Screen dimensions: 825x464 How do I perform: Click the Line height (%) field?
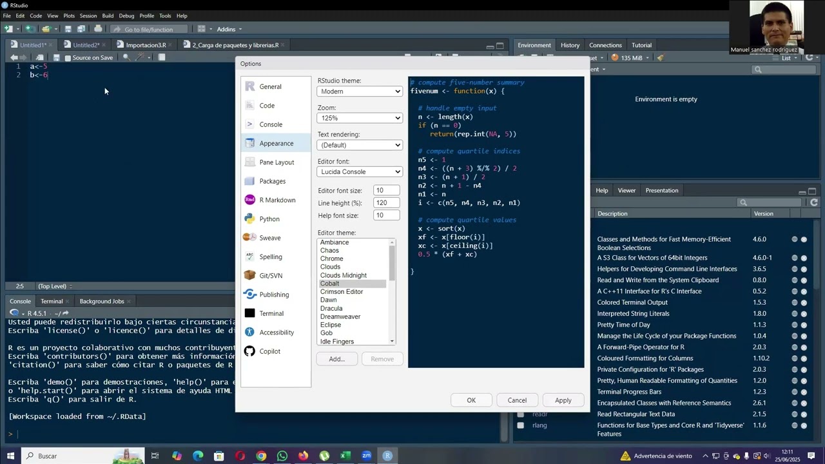(386, 202)
